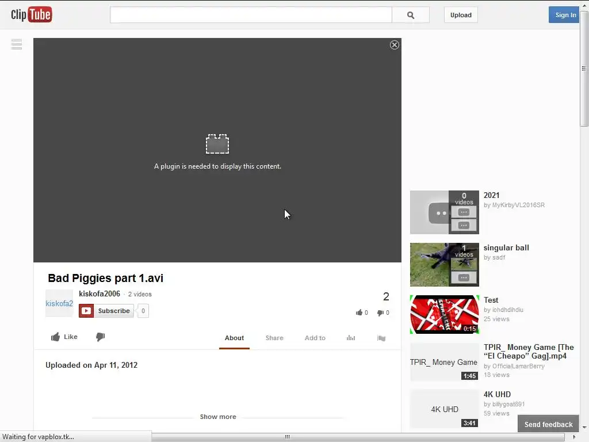
Task: Click the missing plugin puzzle icon
Action: tap(217, 144)
